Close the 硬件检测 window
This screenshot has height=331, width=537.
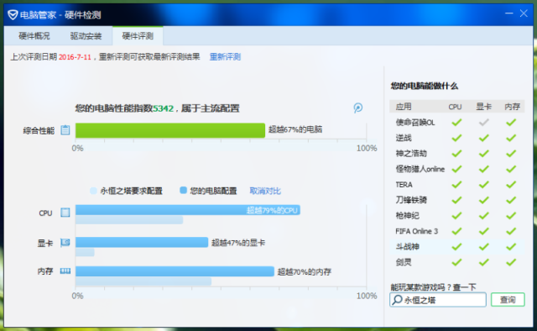click(x=524, y=13)
